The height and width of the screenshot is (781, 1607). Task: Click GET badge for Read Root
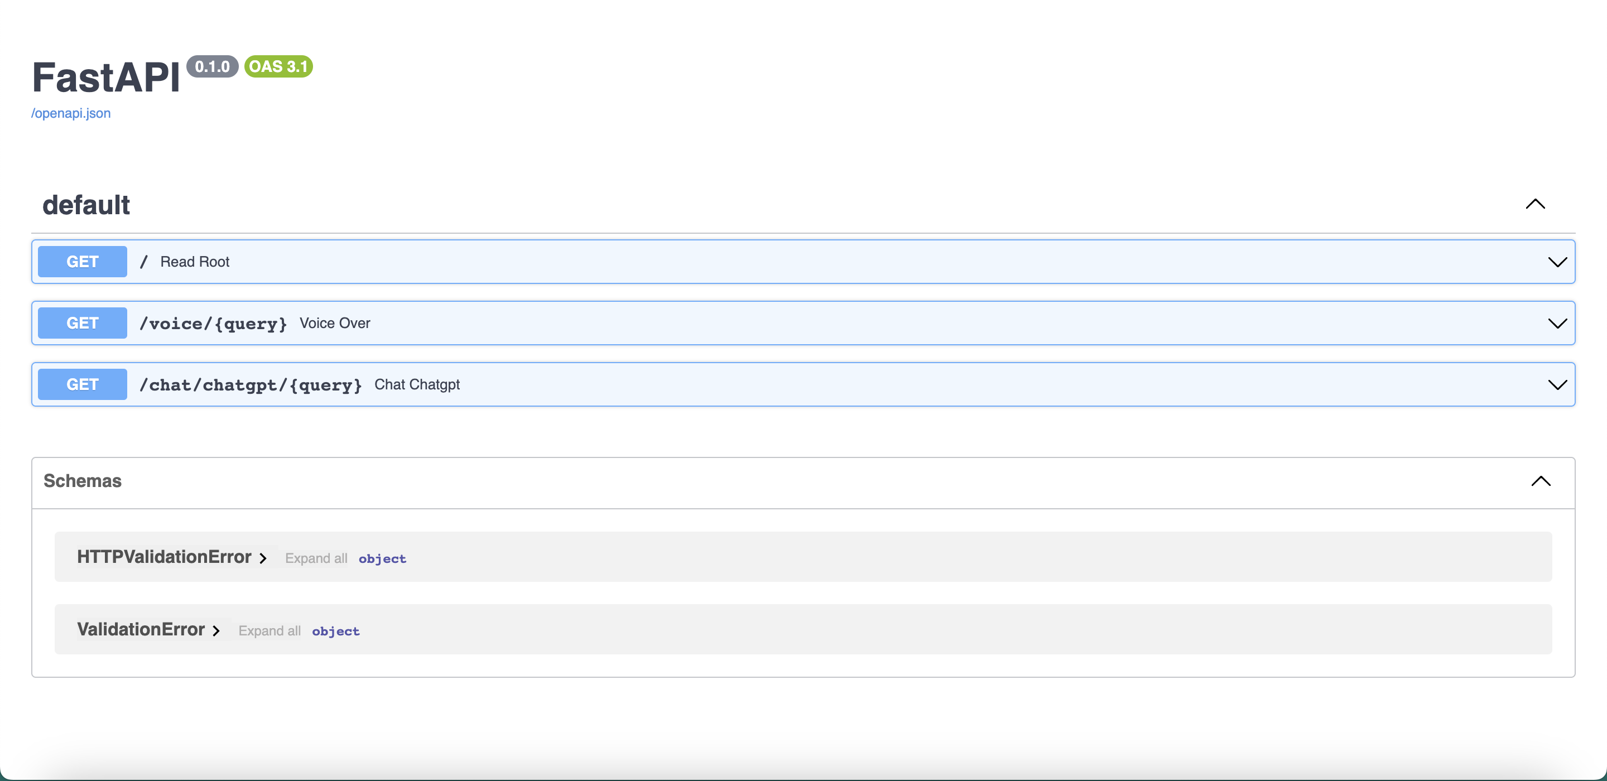tap(83, 262)
